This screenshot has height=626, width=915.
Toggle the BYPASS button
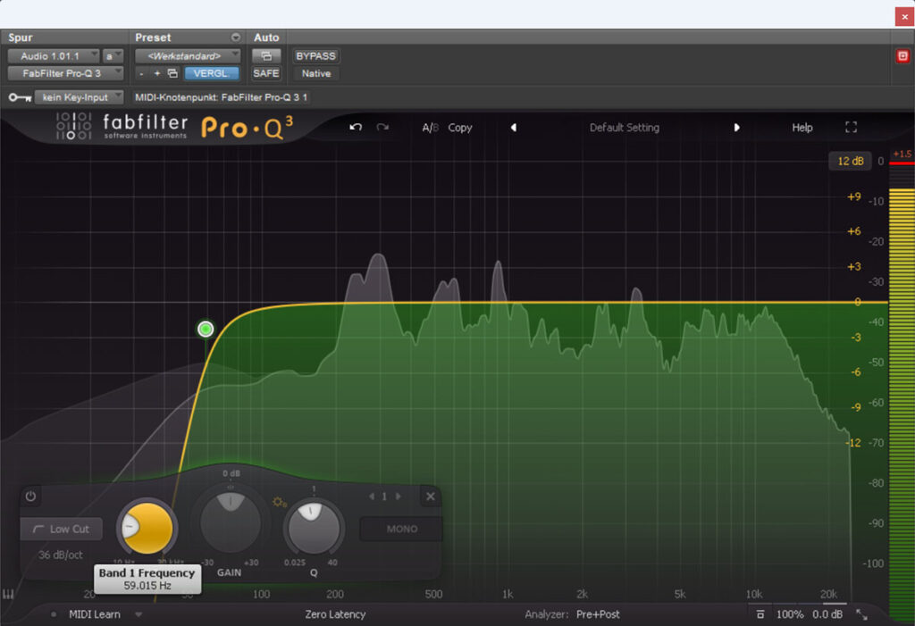click(x=315, y=56)
